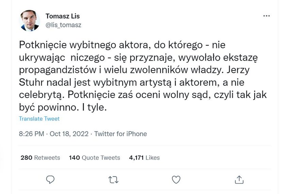
Task: View the 280 Retweets list
Action: point(40,158)
